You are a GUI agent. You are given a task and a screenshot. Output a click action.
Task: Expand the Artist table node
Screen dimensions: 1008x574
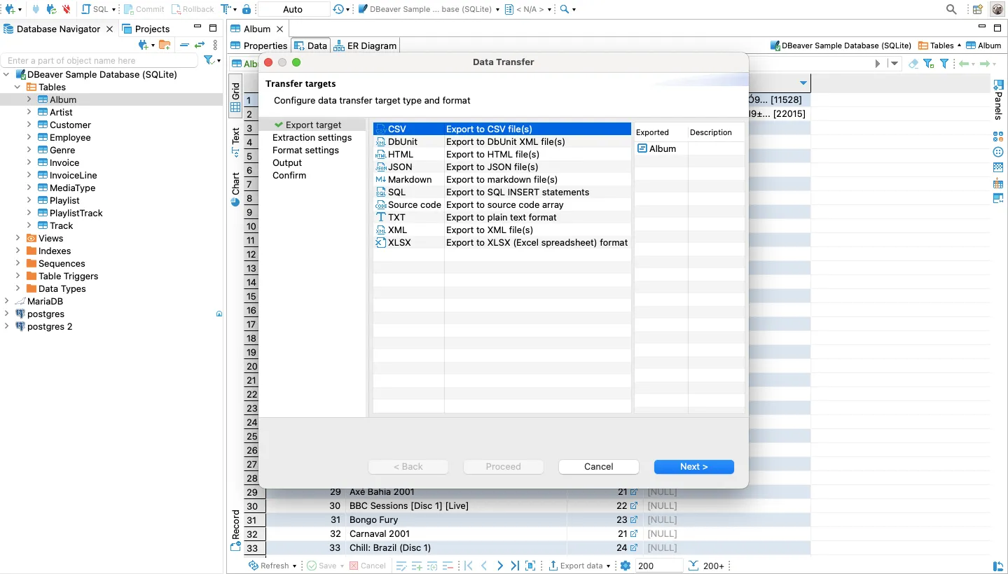tap(29, 112)
